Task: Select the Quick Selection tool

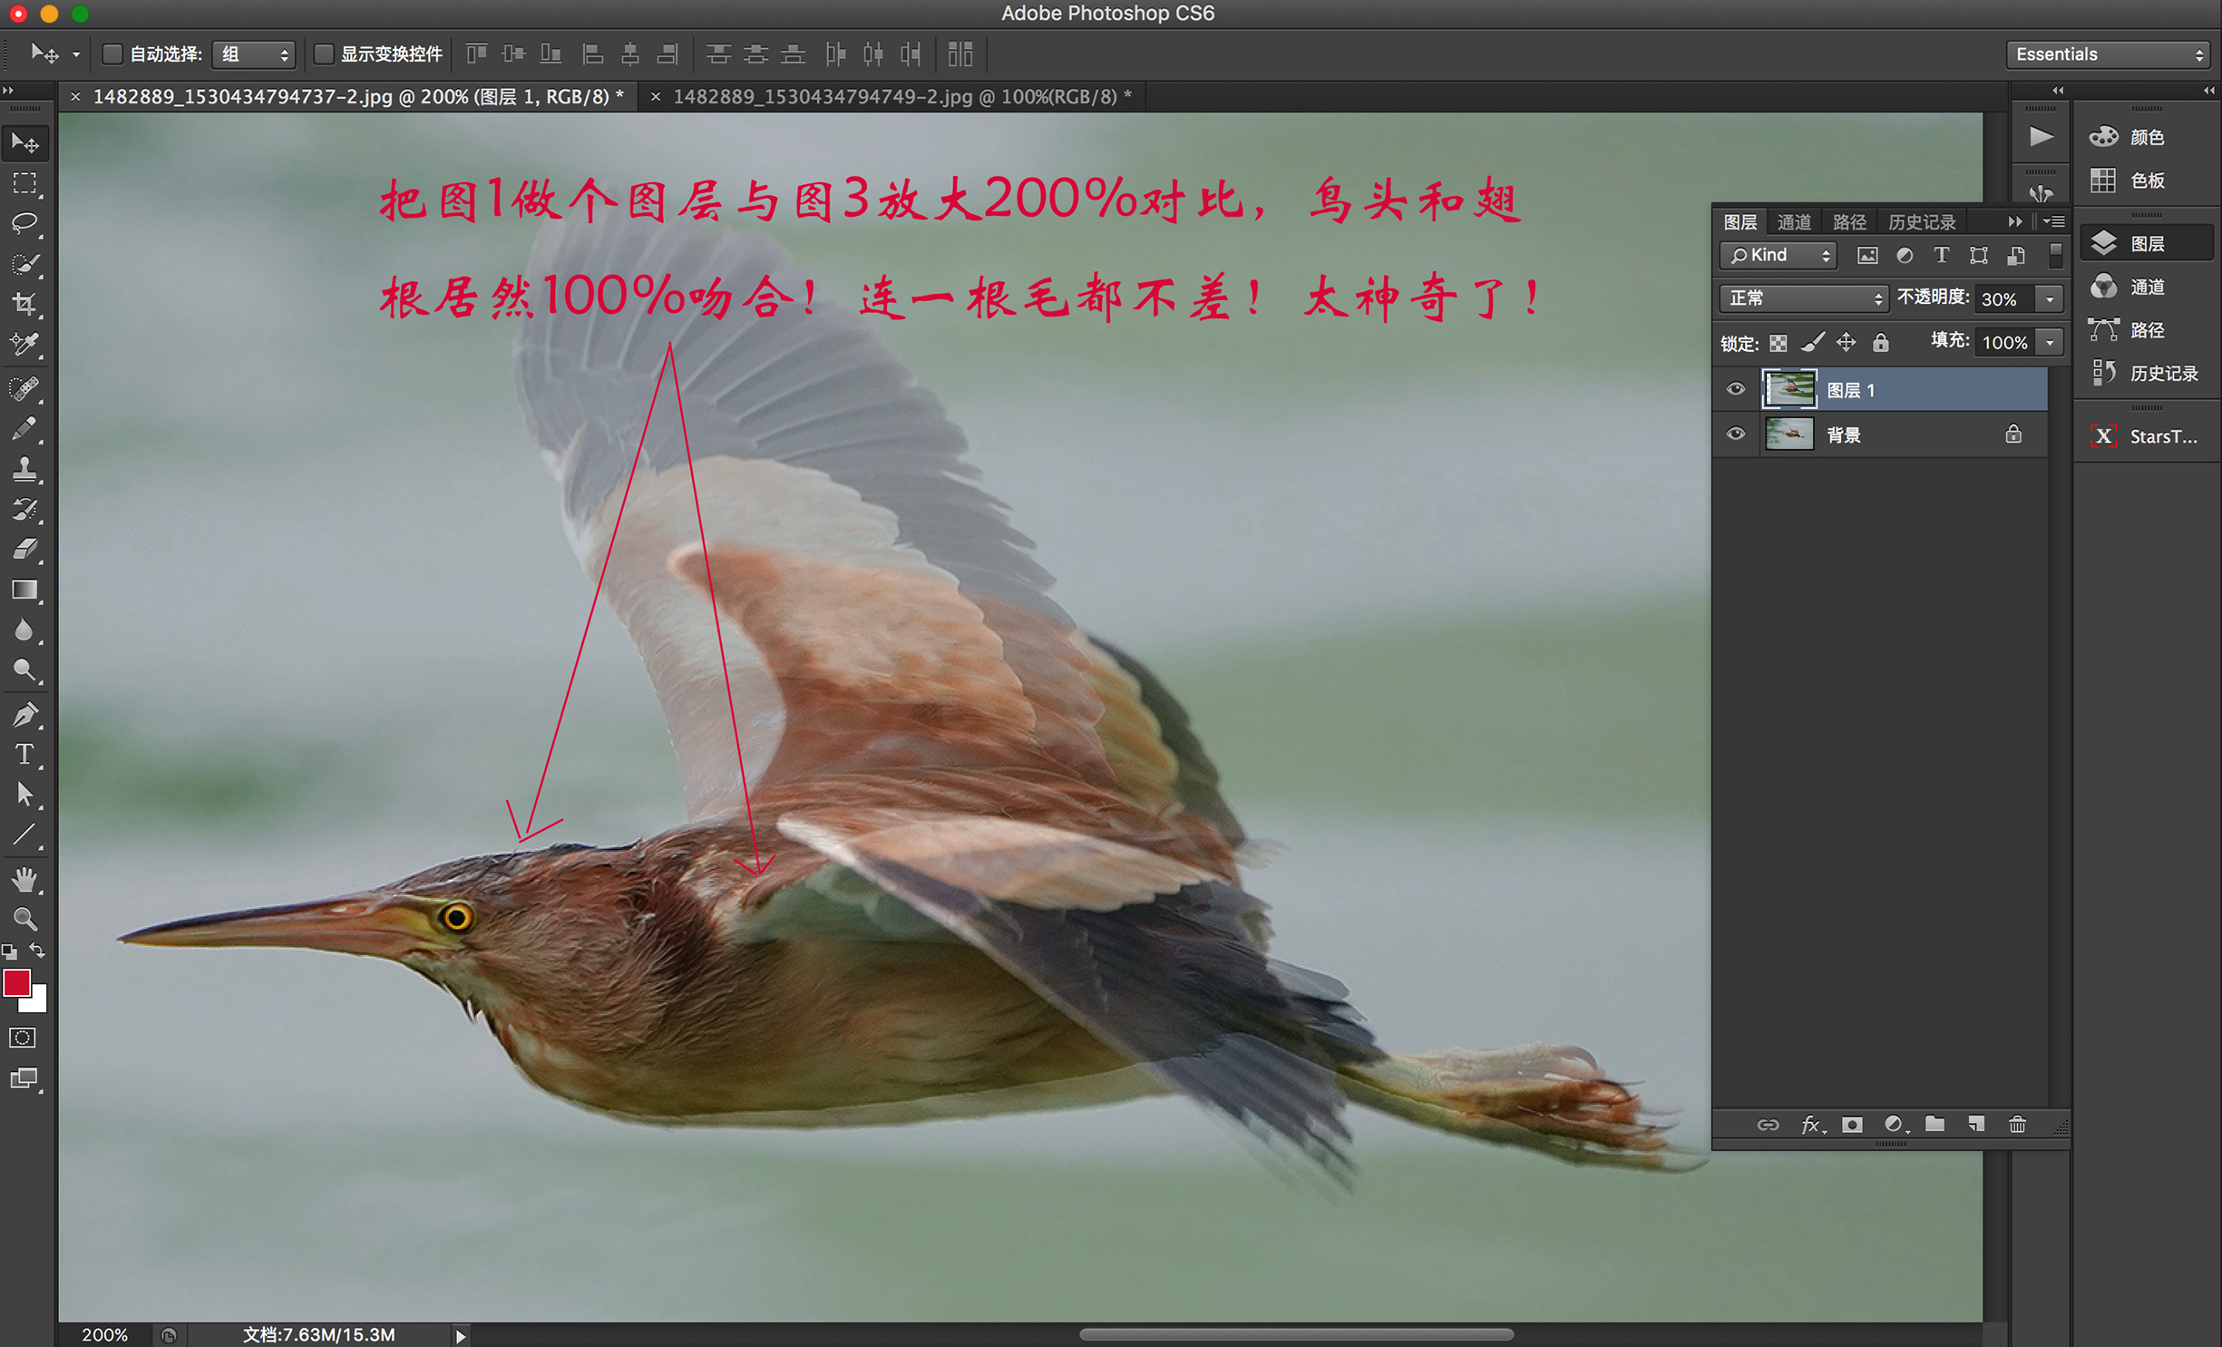Action: point(24,264)
